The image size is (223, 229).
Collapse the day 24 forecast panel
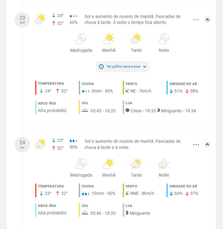click(x=208, y=144)
